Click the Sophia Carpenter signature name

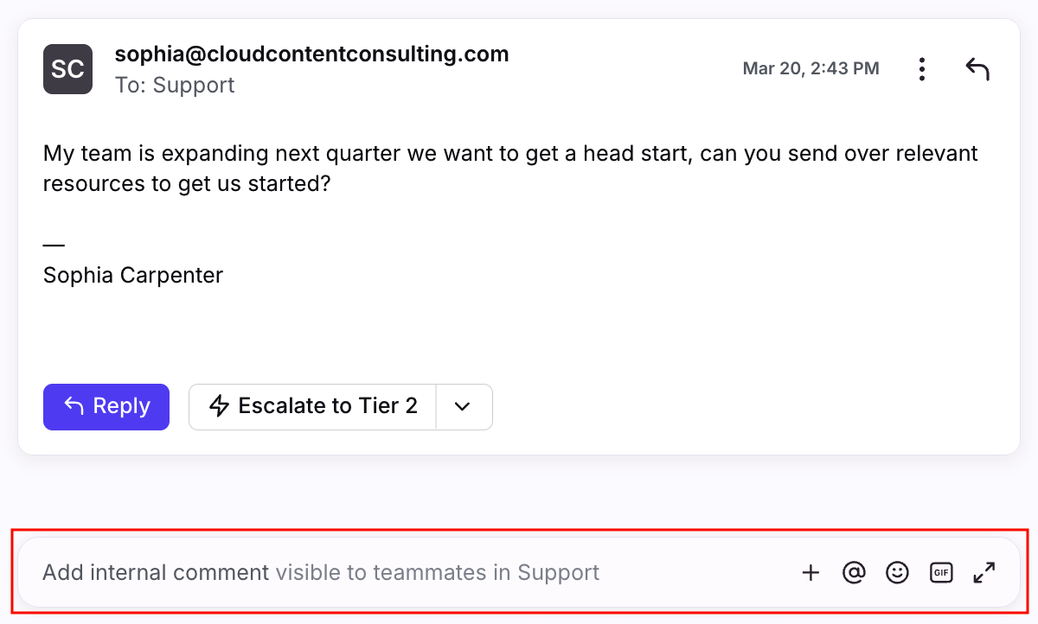tap(133, 275)
